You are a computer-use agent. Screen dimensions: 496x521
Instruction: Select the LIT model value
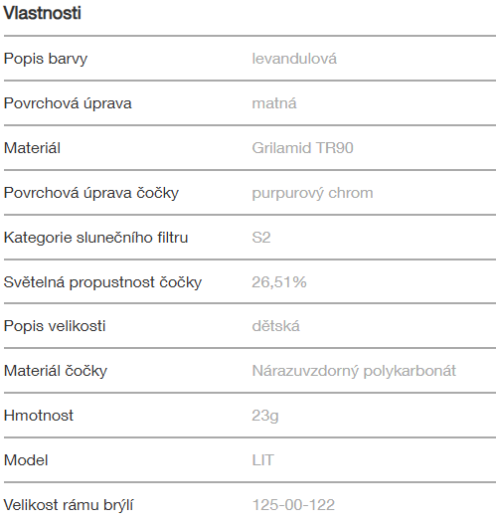click(263, 460)
